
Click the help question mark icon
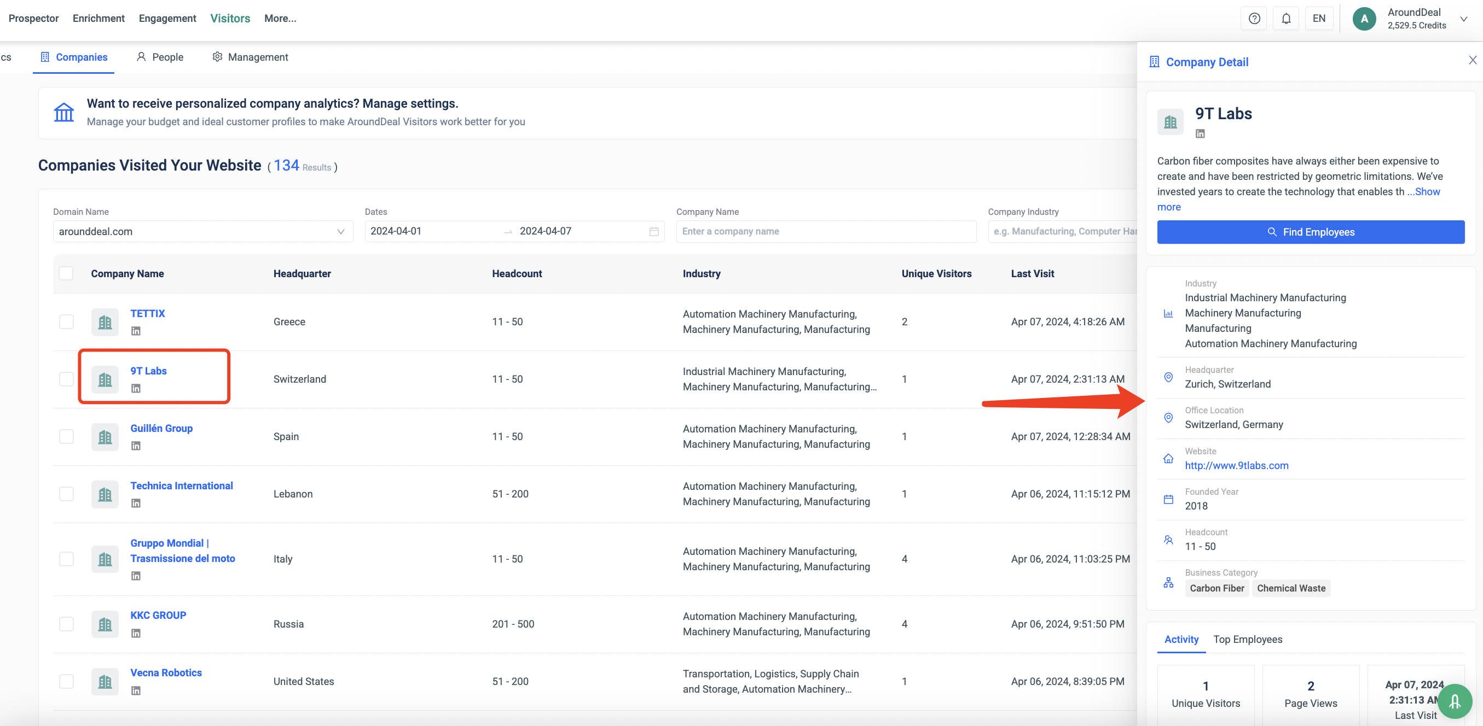[x=1254, y=19]
